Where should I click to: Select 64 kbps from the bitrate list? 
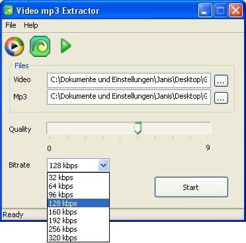(x=78, y=186)
